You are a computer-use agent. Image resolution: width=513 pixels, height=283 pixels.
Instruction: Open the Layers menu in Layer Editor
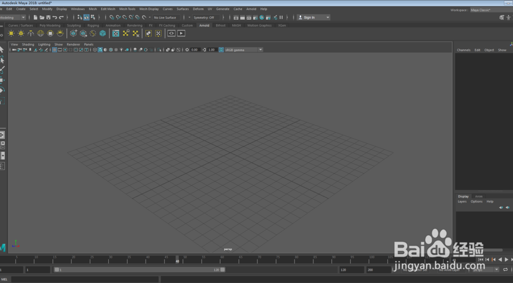[x=462, y=201]
